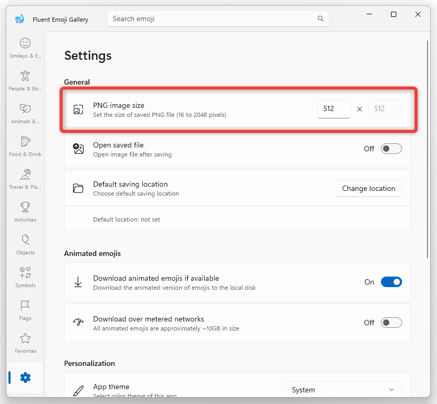Click the App theme brush icon
Image resolution: width=437 pixels, height=404 pixels.
78,390
